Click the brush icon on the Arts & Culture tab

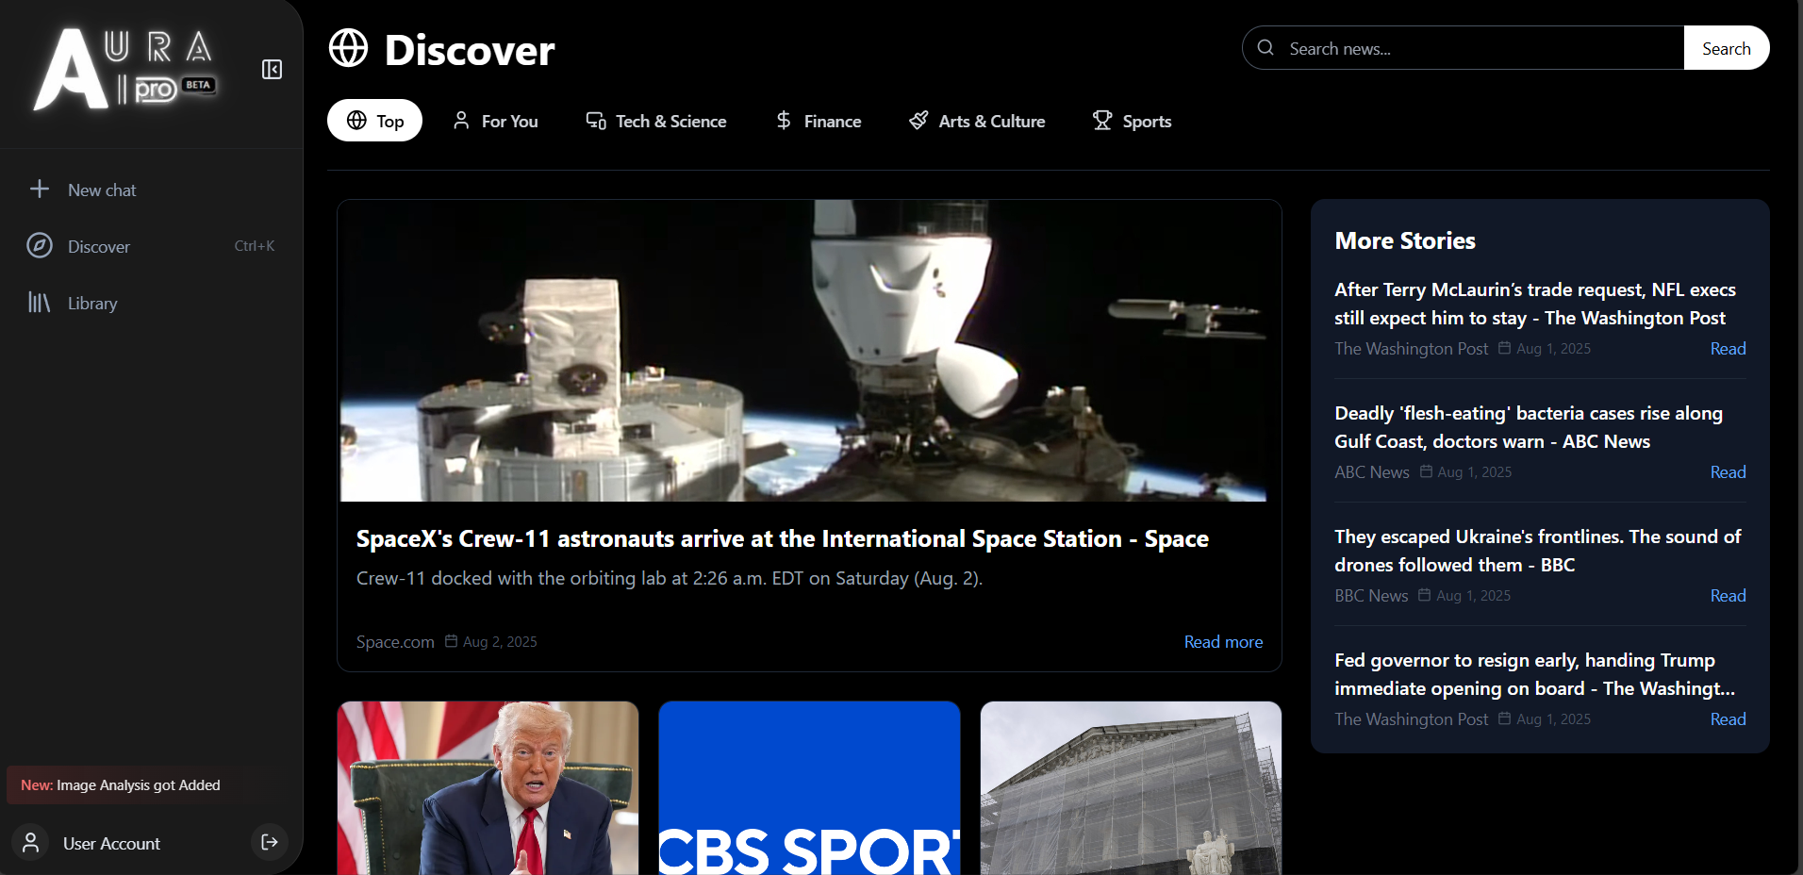[918, 121]
